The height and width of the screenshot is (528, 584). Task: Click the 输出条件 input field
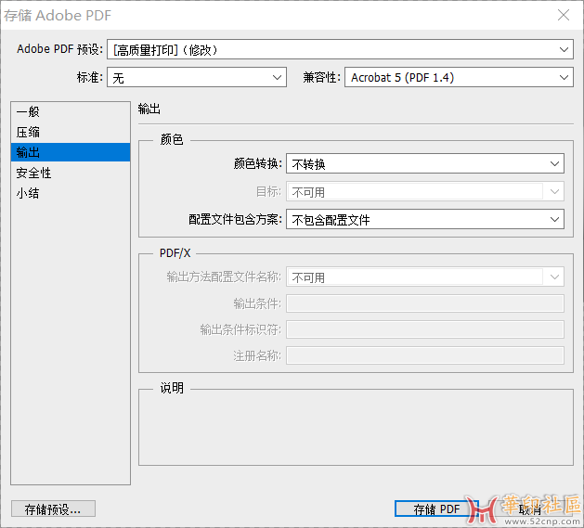425,303
